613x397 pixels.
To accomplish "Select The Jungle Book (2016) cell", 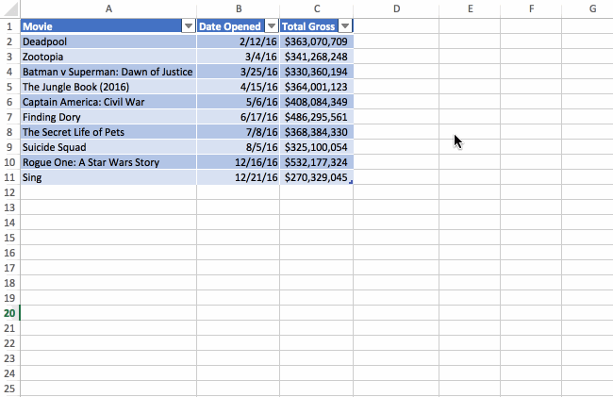I will [x=108, y=87].
